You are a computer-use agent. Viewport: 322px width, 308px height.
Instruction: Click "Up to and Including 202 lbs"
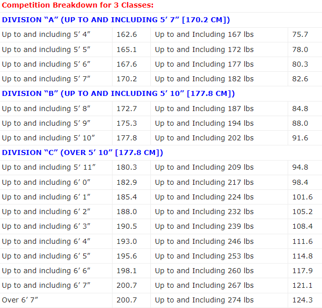[x=204, y=138]
